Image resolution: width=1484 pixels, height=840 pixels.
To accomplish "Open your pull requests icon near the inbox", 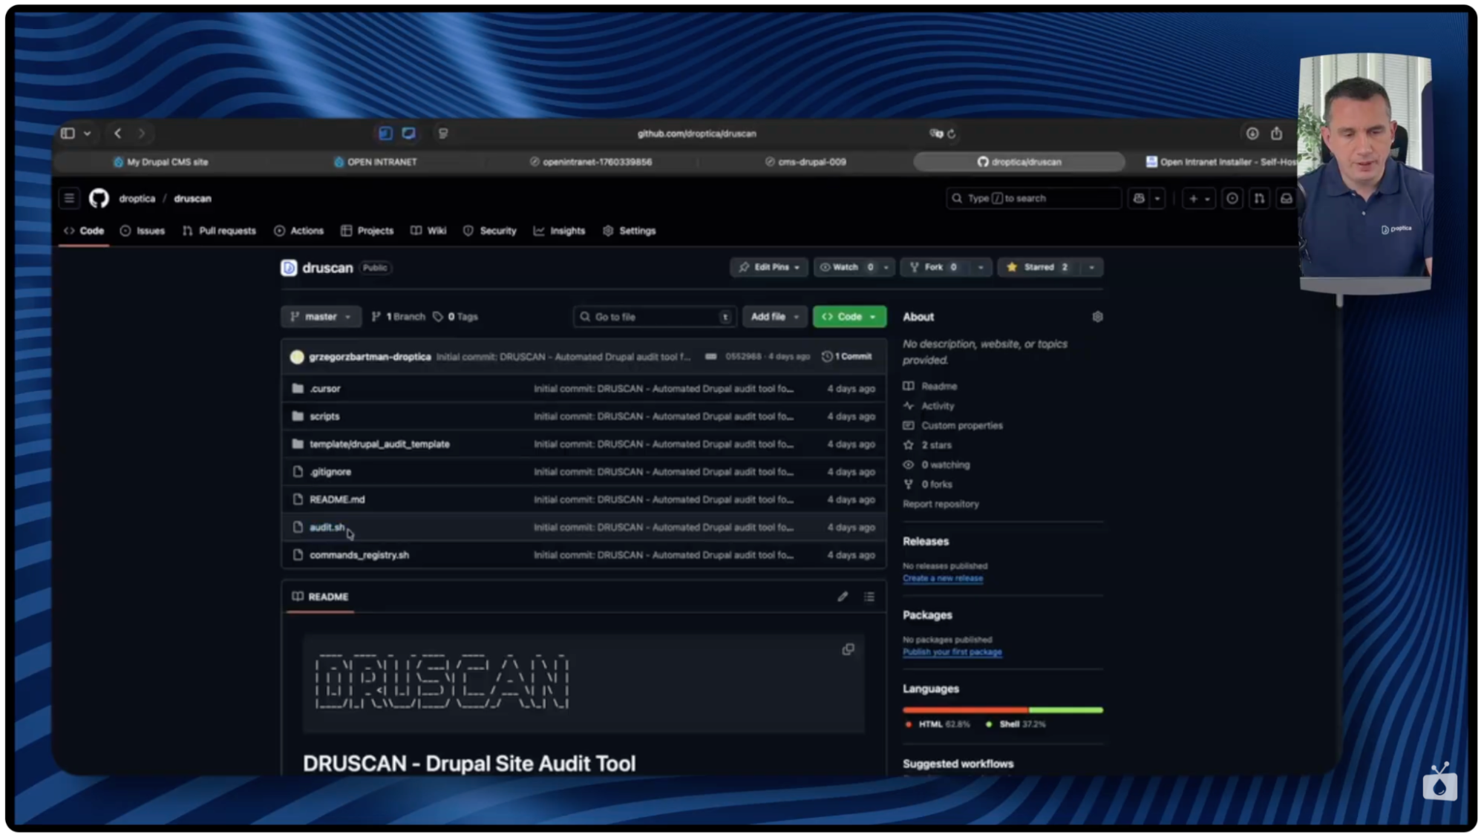I will tap(1260, 198).
